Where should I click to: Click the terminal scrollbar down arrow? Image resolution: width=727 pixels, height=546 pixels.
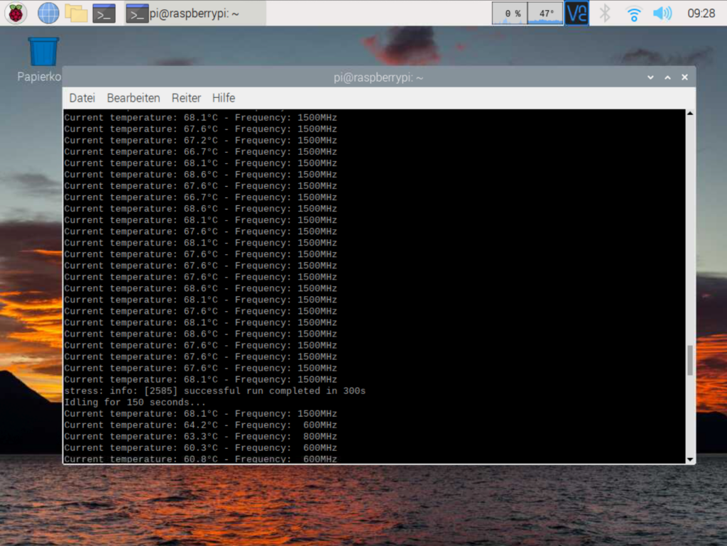(690, 459)
